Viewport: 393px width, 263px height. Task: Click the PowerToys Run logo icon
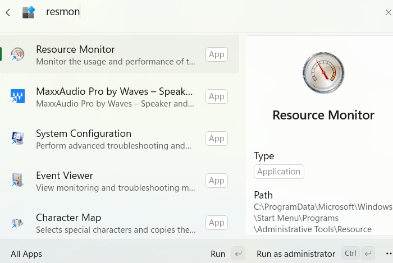29,12
